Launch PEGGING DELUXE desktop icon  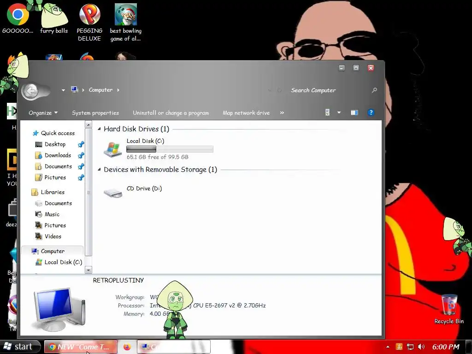pyautogui.click(x=89, y=22)
